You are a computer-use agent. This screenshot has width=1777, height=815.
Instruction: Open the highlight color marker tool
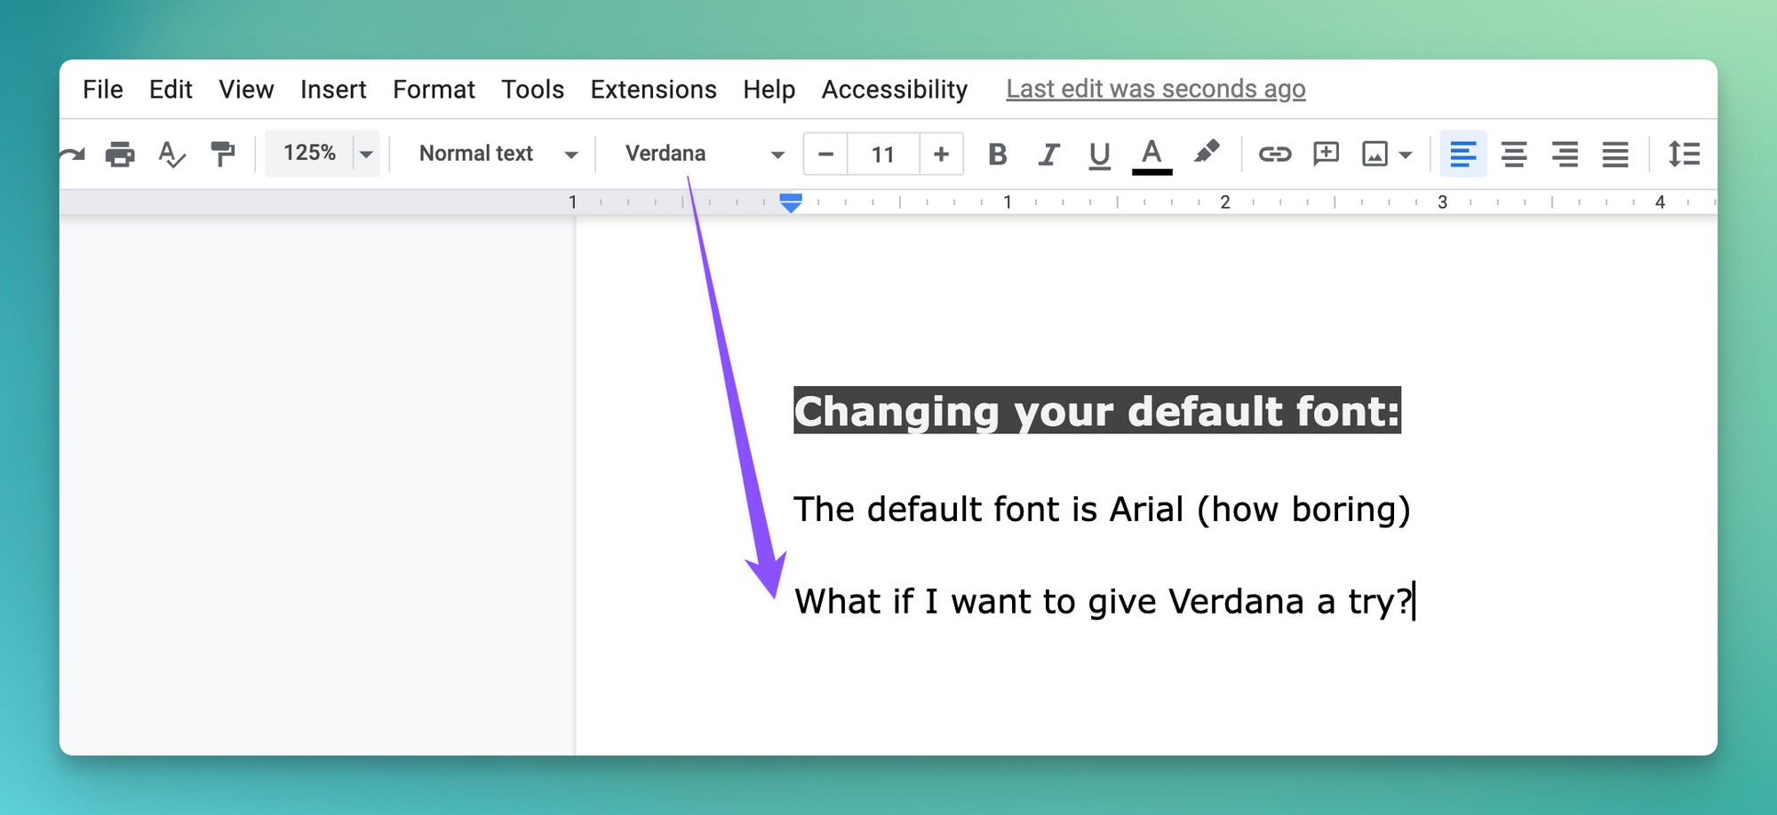[x=1206, y=153]
